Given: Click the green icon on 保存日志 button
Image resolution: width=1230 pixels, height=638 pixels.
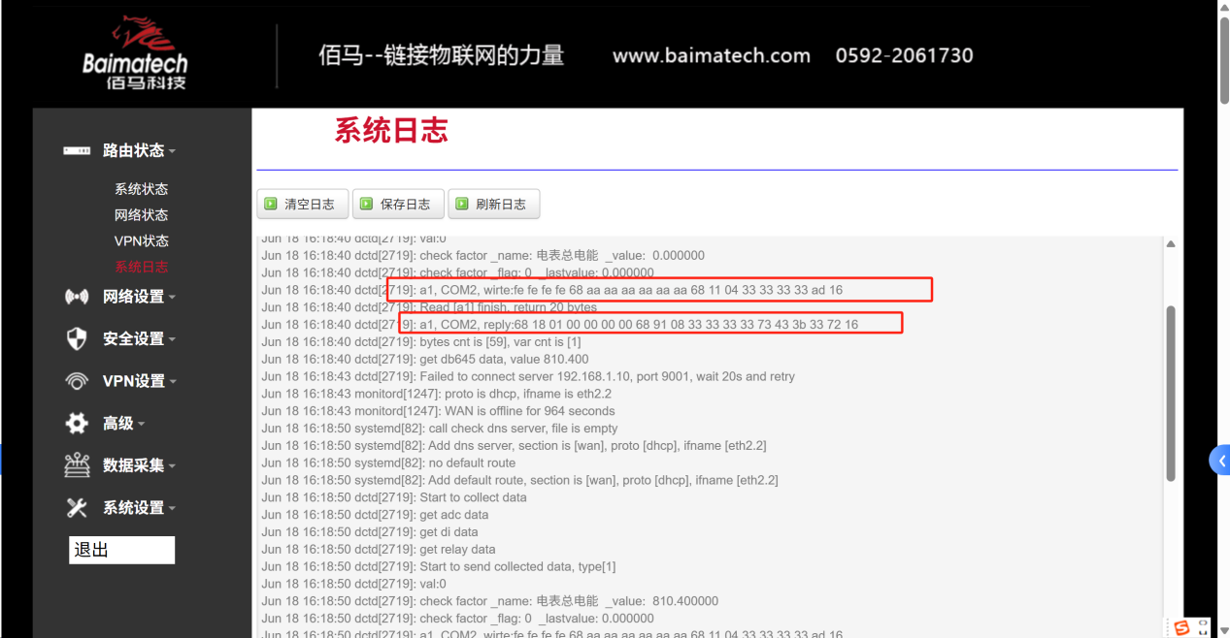Looking at the screenshot, I should (x=365, y=204).
